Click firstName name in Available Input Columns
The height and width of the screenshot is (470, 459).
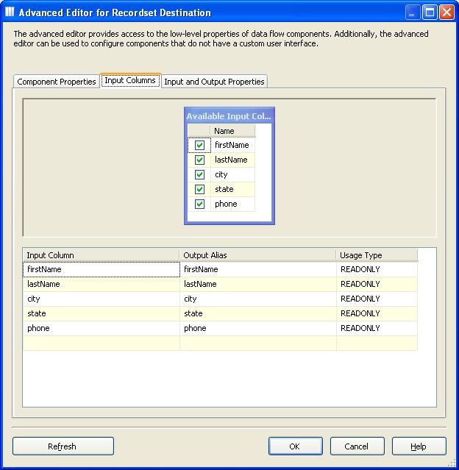[x=232, y=145]
